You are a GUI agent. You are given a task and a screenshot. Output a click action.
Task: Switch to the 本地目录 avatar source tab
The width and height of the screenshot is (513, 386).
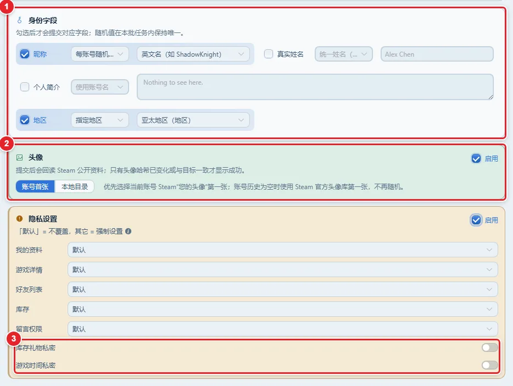[x=75, y=186]
